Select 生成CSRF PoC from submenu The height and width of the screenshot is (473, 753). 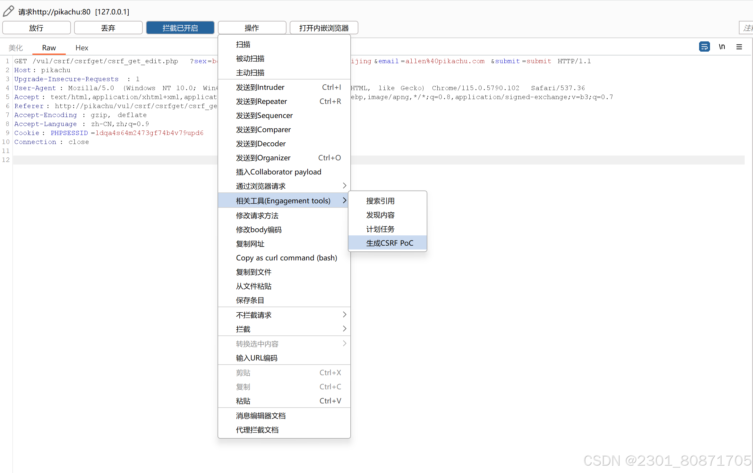(x=389, y=243)
